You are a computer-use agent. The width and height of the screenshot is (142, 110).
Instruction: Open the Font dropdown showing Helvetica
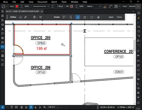point(132,6)
